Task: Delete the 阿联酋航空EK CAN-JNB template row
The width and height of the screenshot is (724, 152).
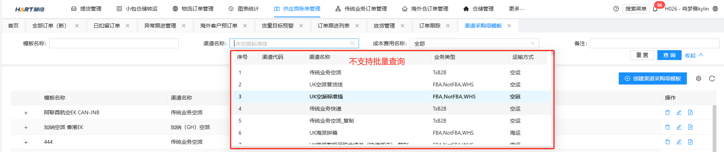Action: point(668,112)
